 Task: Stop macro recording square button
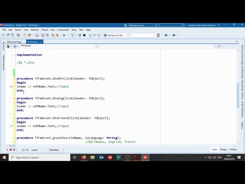(x=14, y=150)
